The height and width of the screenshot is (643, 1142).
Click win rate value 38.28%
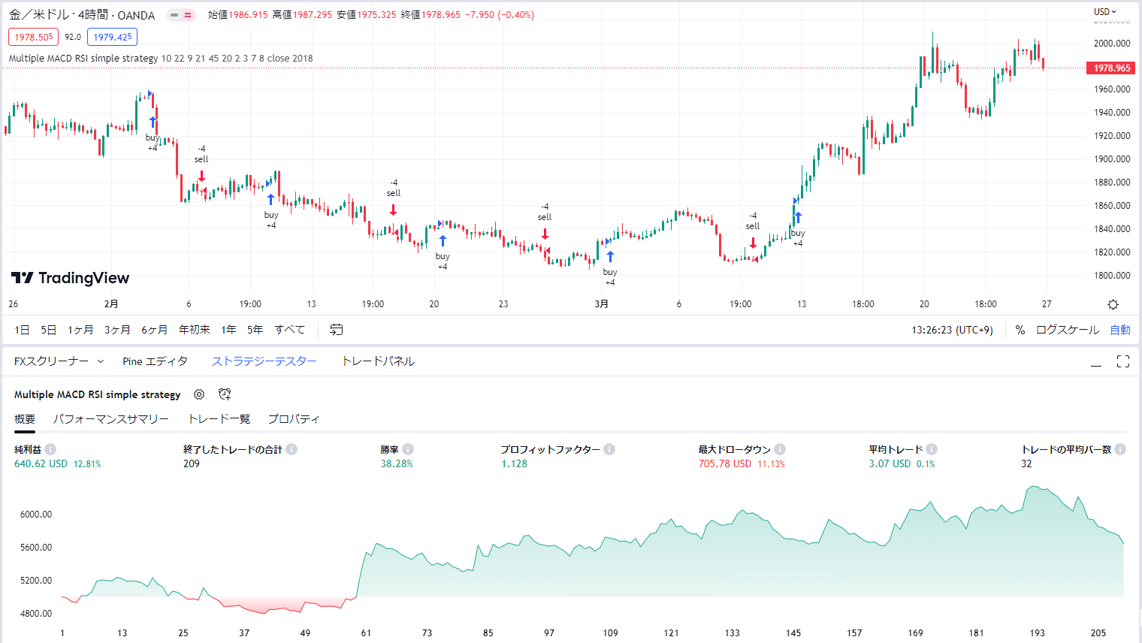(x=397, y=463)
